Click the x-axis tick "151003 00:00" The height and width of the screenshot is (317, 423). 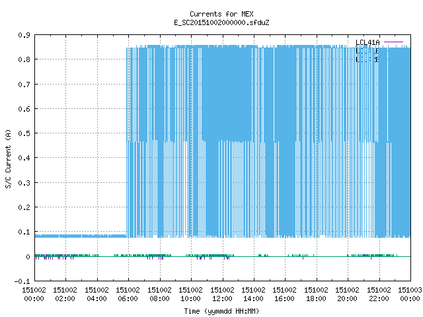(410, 295)
